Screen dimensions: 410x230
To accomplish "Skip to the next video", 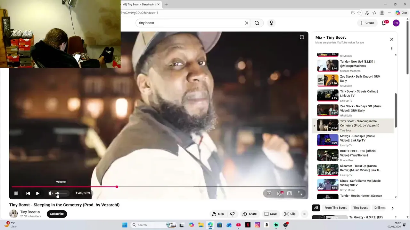I will [x=38, y=193].
